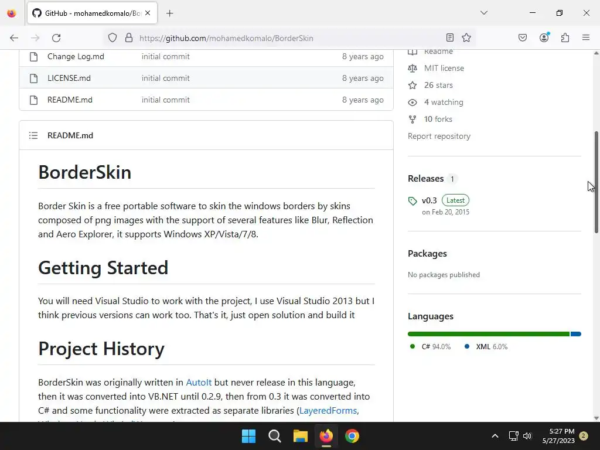This screenshot has height=450, width=600.
Task: Bookmark this page with the star icon
Action: [466, 37]
